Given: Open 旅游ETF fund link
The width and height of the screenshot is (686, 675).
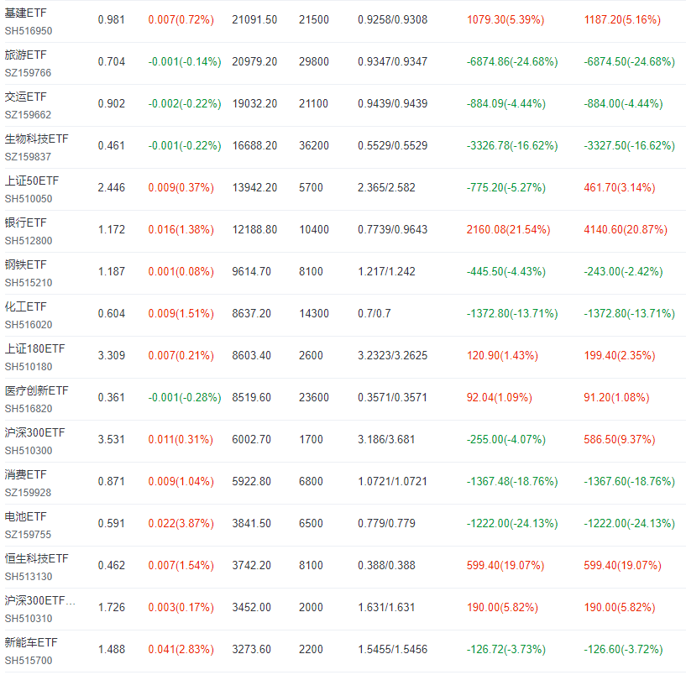Looking at the screenshot, I should tap(25, 55).
